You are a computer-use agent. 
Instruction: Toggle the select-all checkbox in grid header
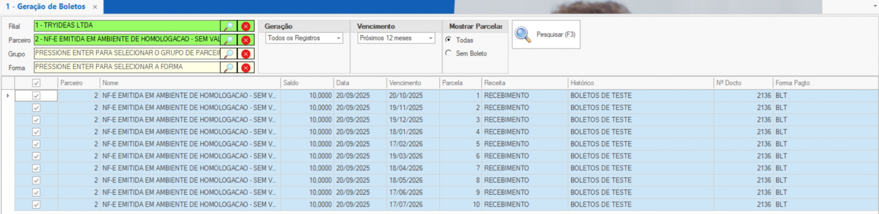click(x=36, y=83)
